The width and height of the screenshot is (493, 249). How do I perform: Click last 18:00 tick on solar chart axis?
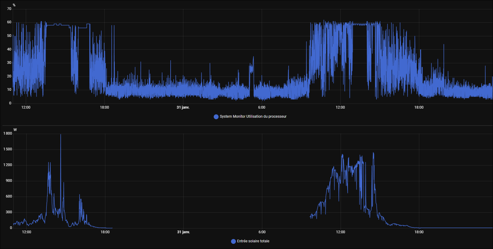coord(419,232)
